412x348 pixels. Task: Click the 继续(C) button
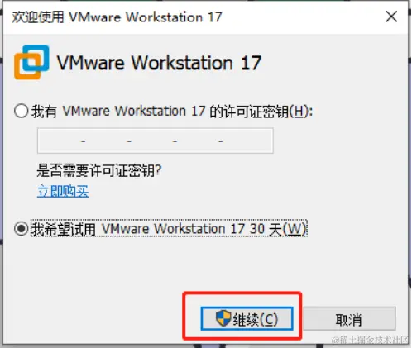pyautogui.click(x=247, y=318)
